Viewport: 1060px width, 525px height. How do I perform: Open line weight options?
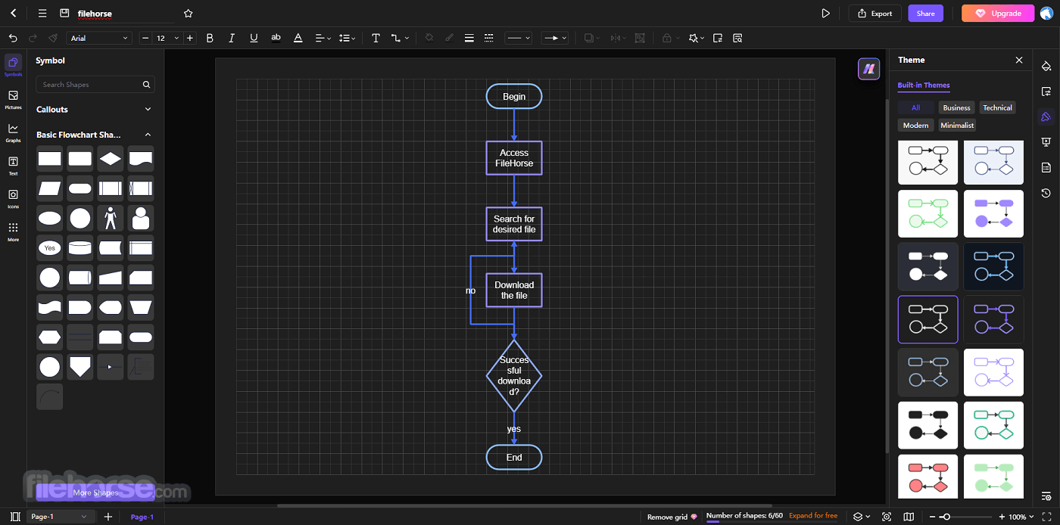point(469,38)
